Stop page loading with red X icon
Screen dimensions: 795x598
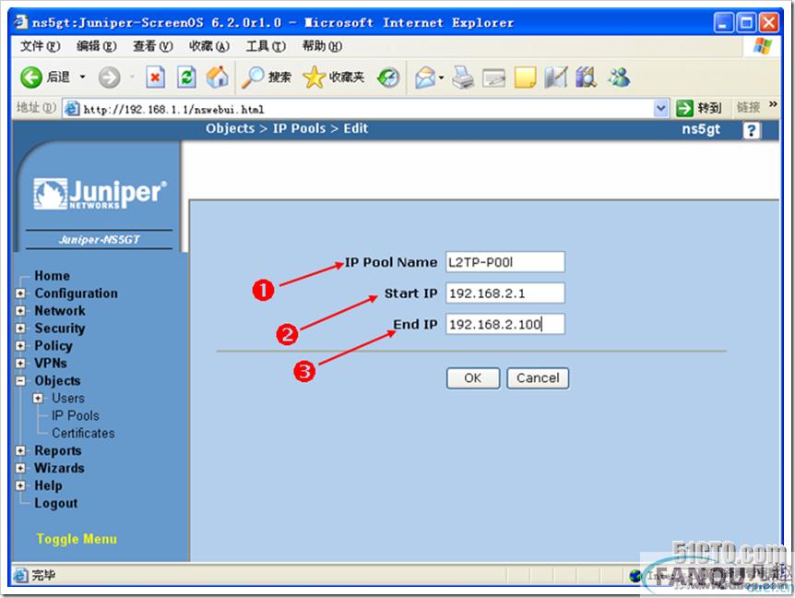click(155, 78)
